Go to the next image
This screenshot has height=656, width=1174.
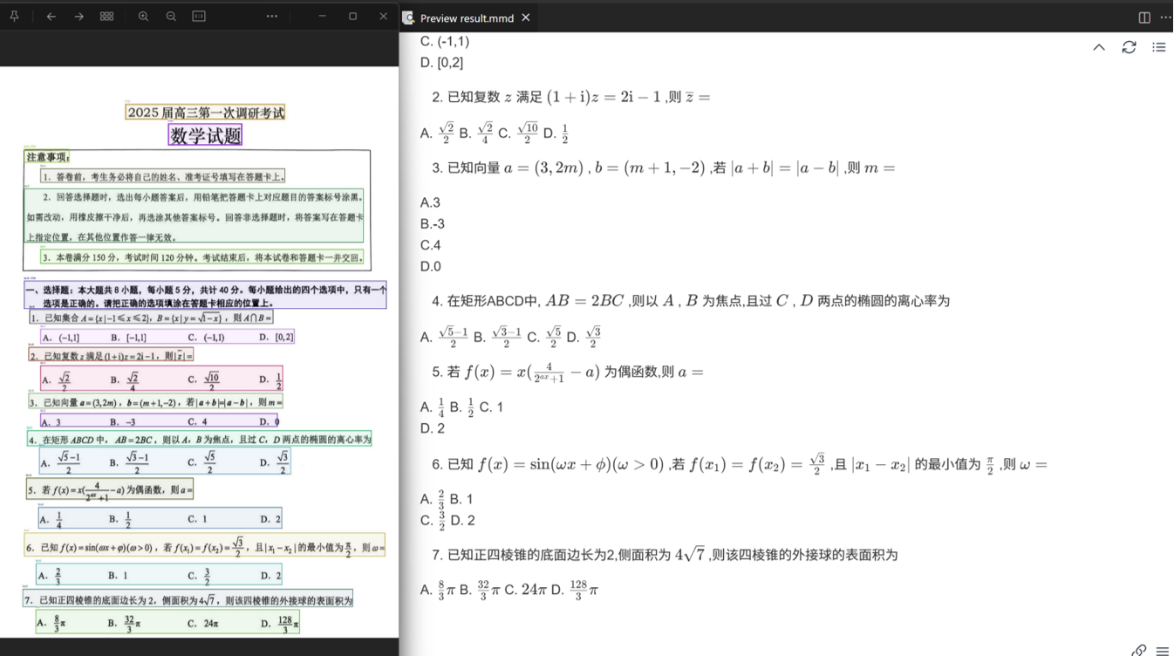[79, 17]
